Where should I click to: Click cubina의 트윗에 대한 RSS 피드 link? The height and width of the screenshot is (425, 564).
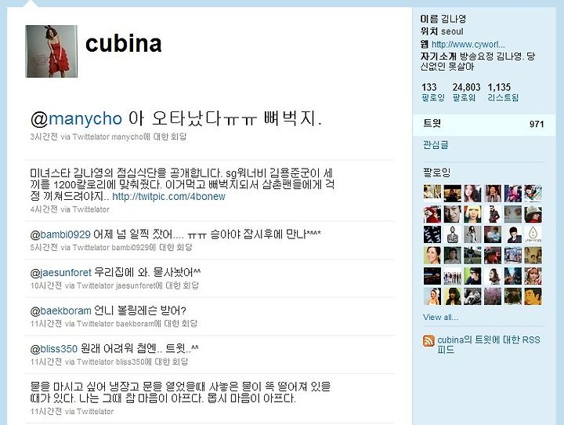489,345
